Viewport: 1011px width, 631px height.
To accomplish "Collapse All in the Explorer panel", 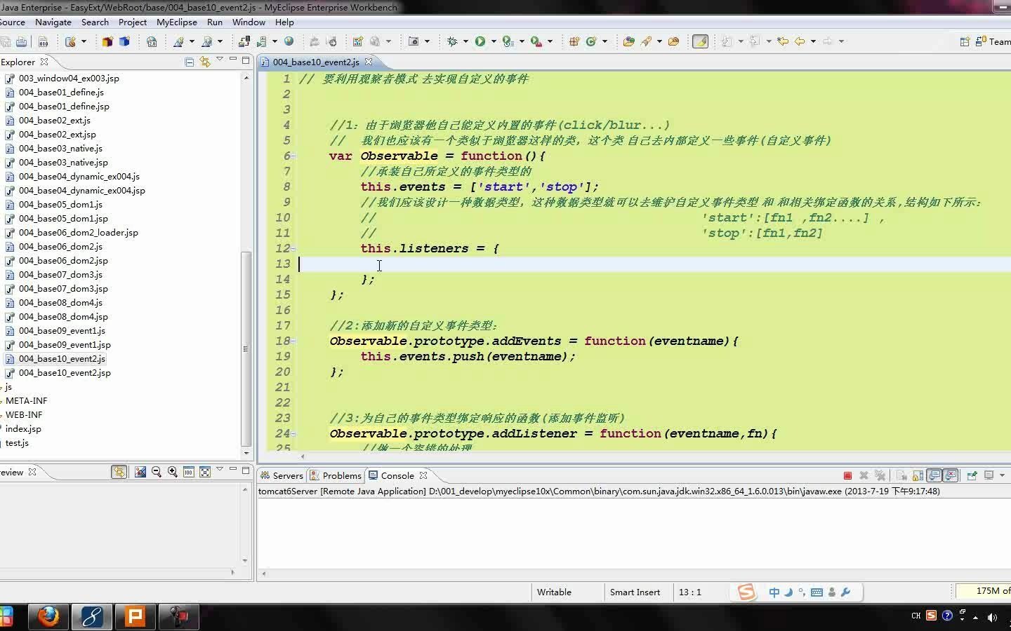I will coord(189,62).
